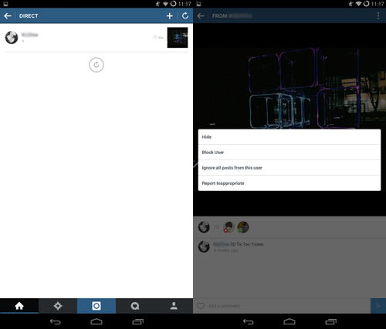386x329 pixels.
Task: Tap the circular reload button below message
Action: (x=96, y=65)
